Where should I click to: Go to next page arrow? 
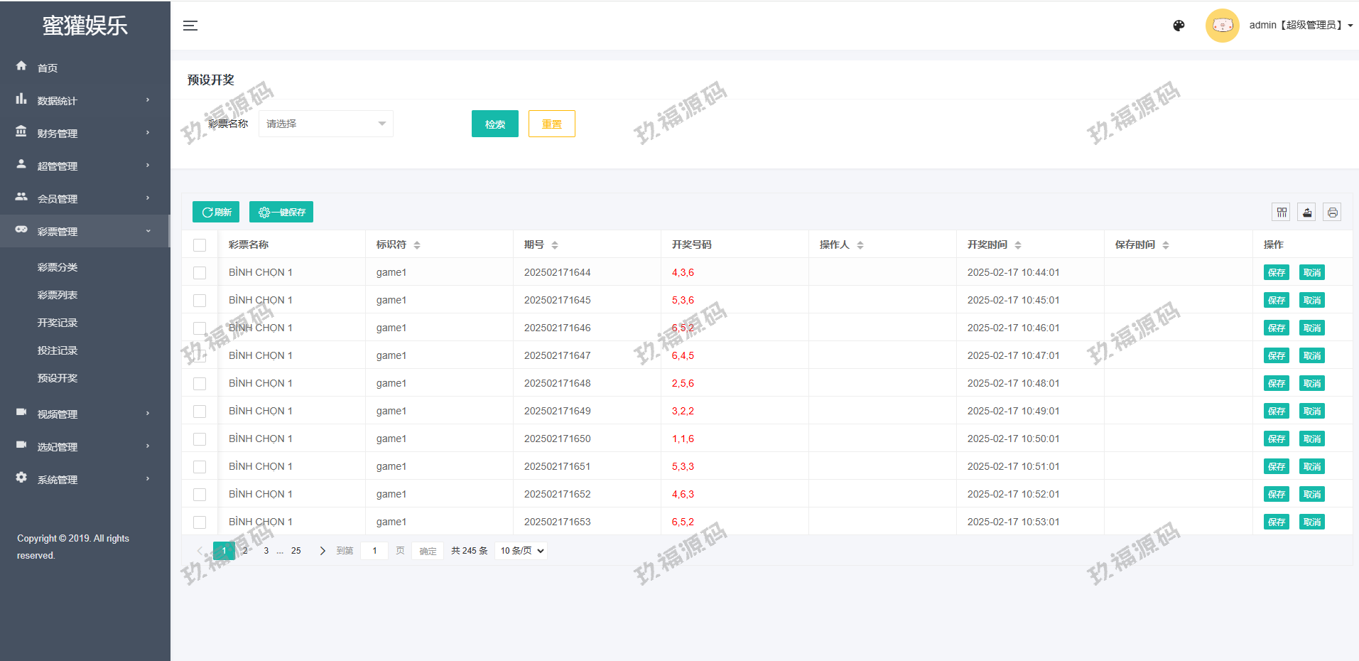point(323,551)
